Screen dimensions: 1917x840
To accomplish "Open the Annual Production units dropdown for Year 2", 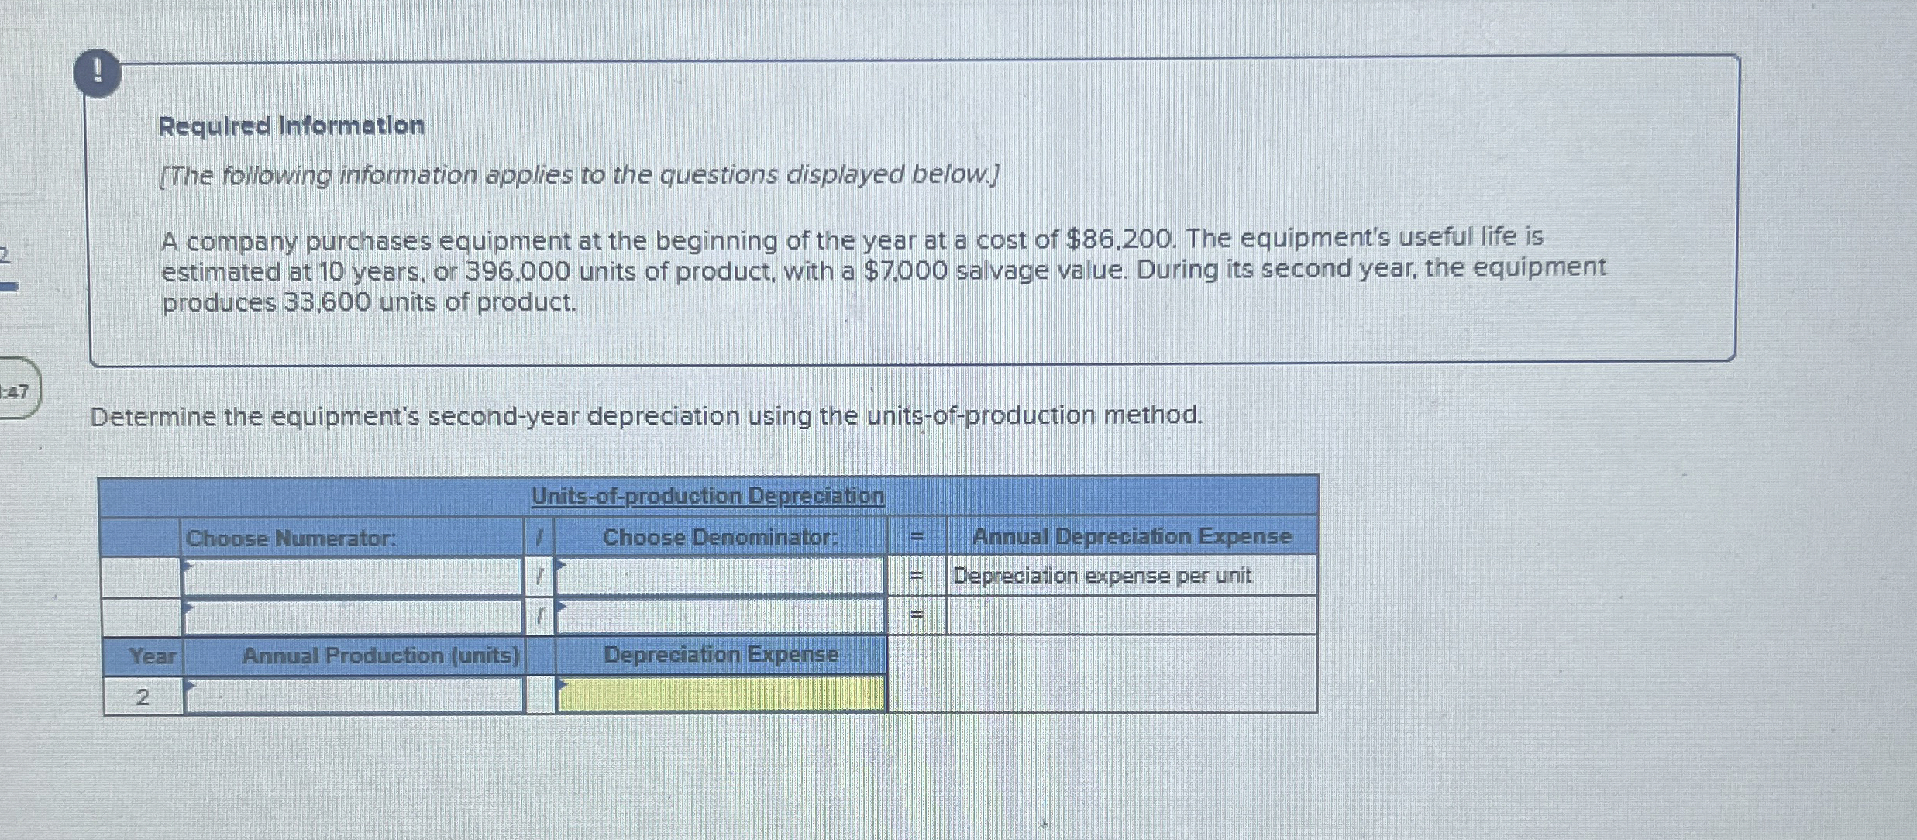I will [x=353, y=695].
